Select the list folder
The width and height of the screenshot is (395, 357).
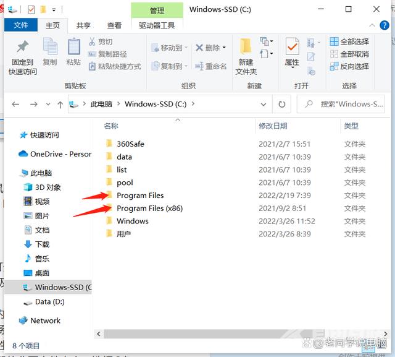tap(122, 170)
